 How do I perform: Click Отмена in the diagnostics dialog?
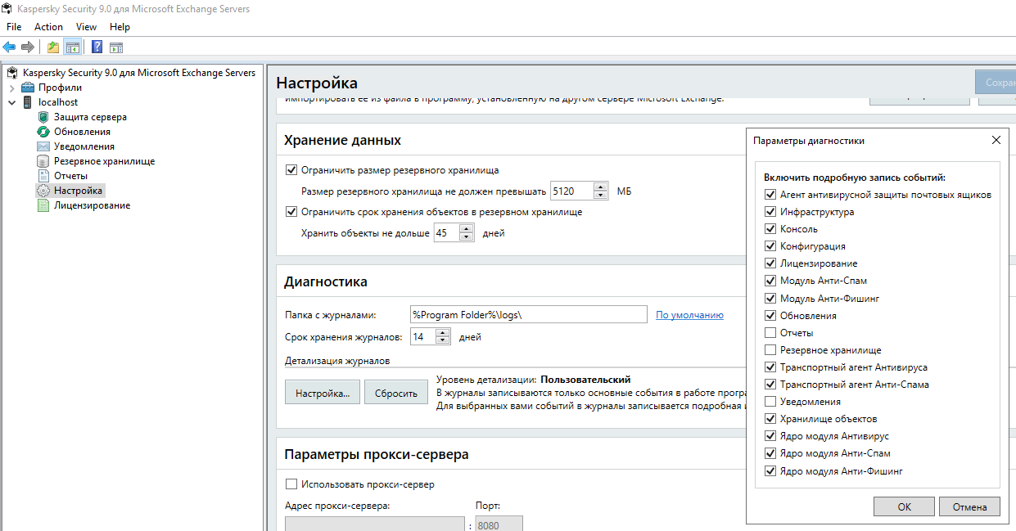point(969,506)
